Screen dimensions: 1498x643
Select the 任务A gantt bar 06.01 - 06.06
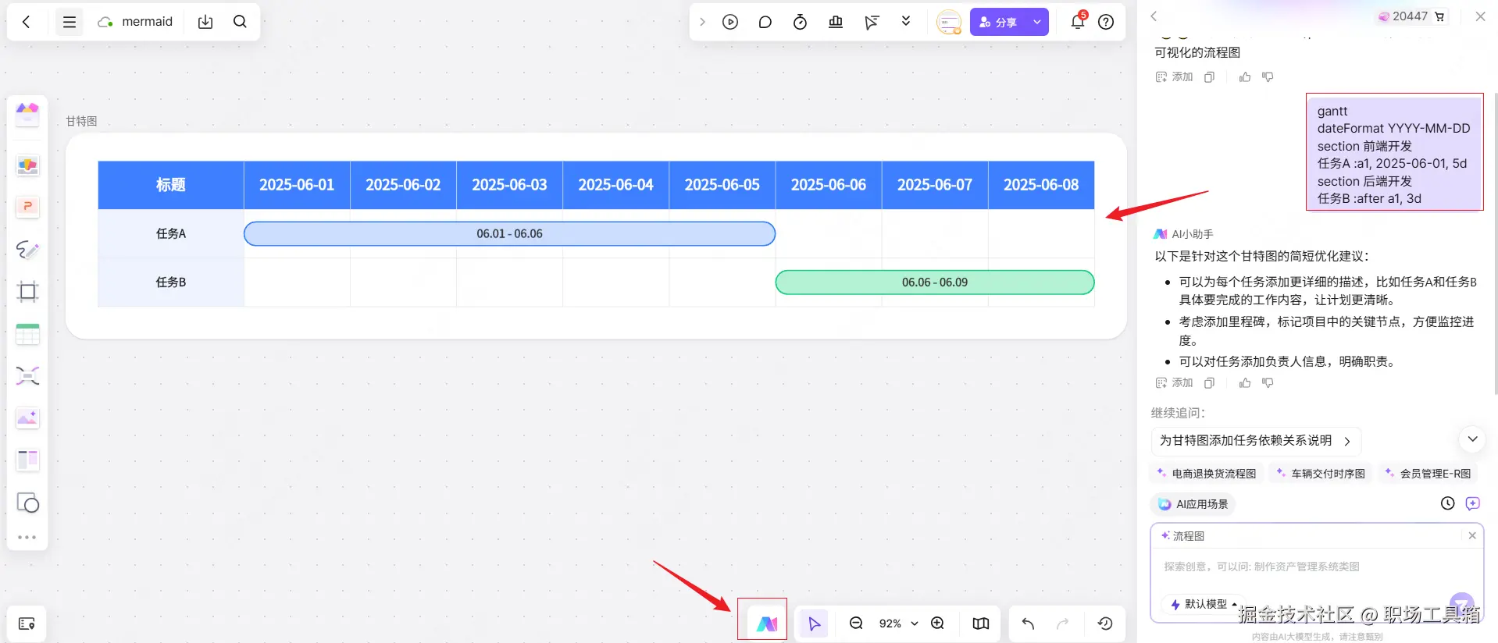509,233
